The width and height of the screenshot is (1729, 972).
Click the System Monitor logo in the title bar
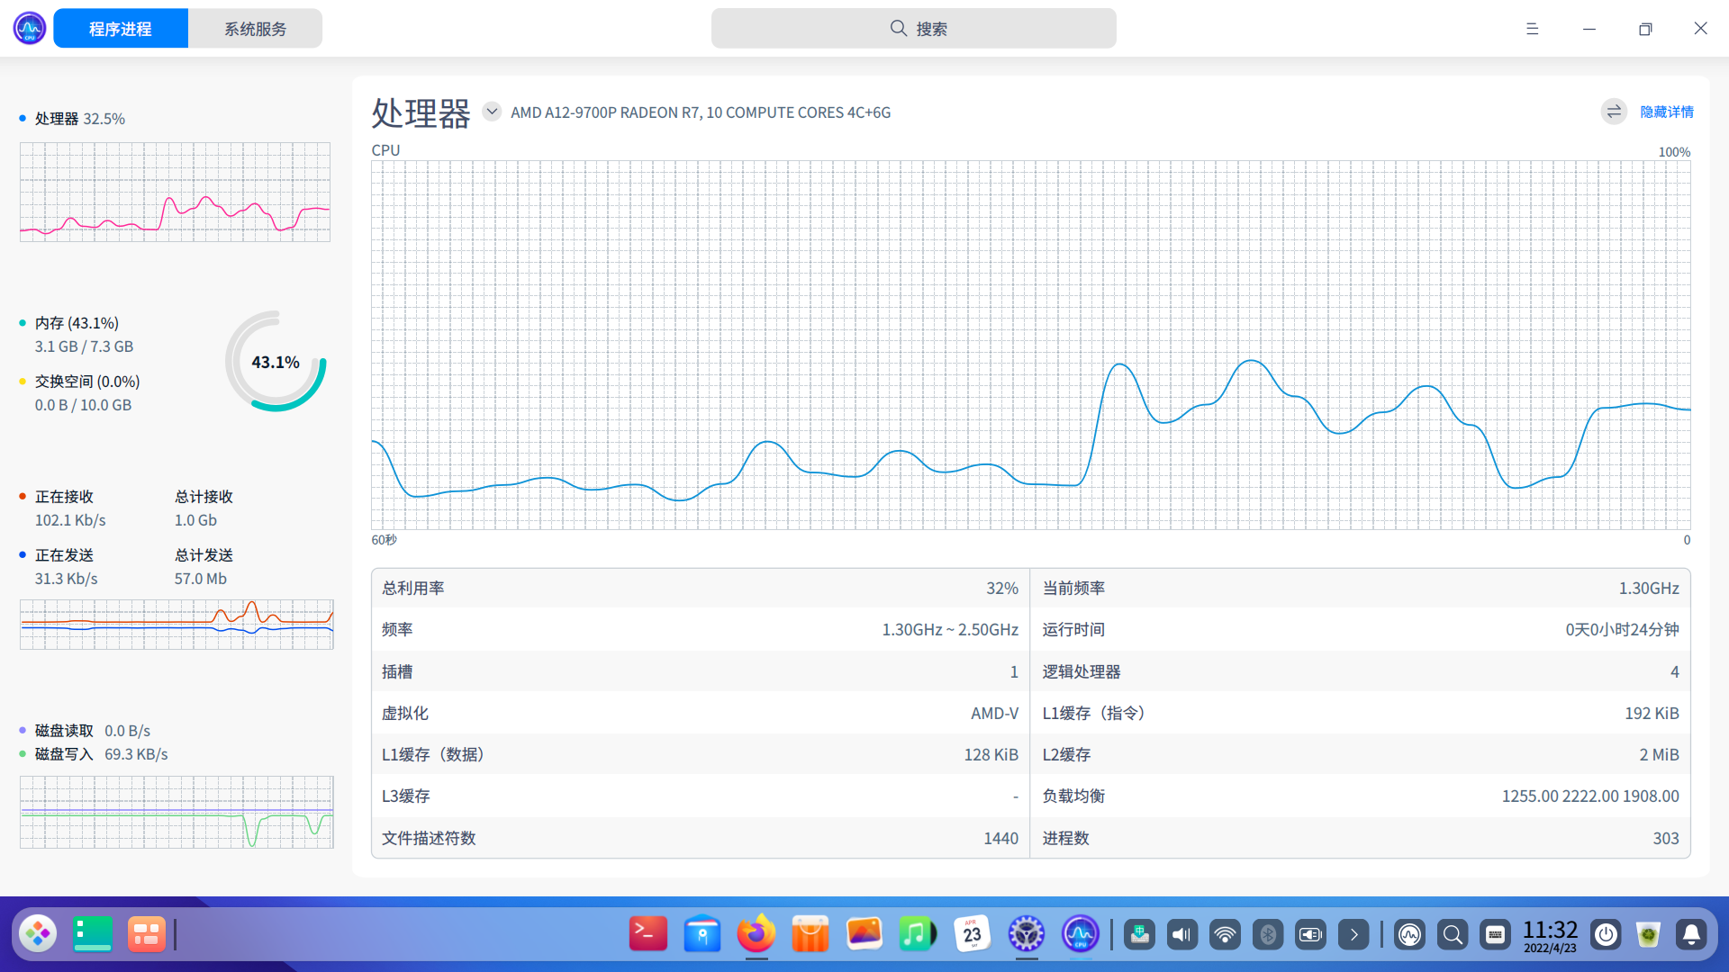(28, 28)
